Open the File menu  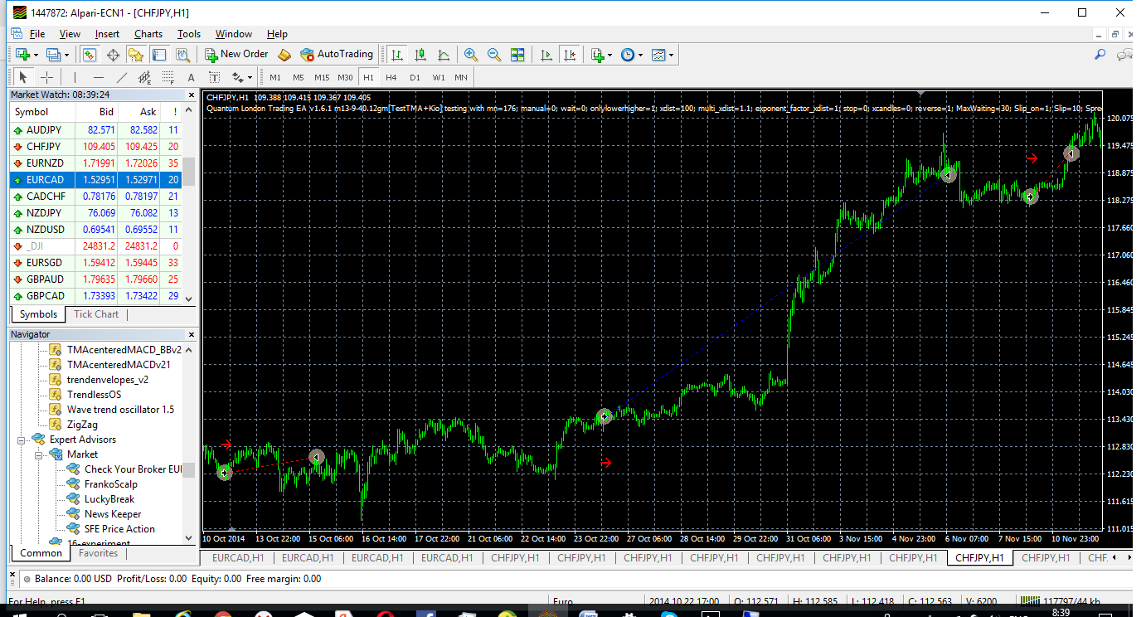tap(37, 34)
